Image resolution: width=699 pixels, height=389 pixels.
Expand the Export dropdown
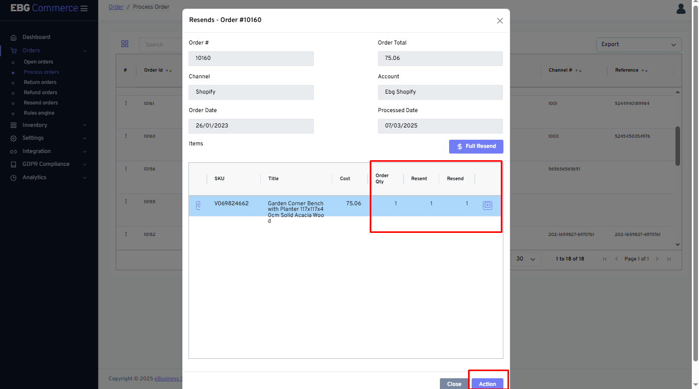click(x=639, y=45)
